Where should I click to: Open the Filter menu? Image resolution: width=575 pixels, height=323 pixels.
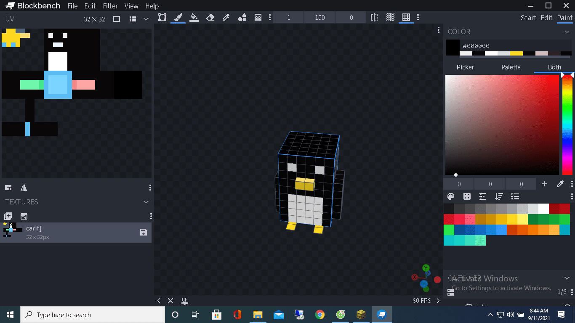click(110, 6)
